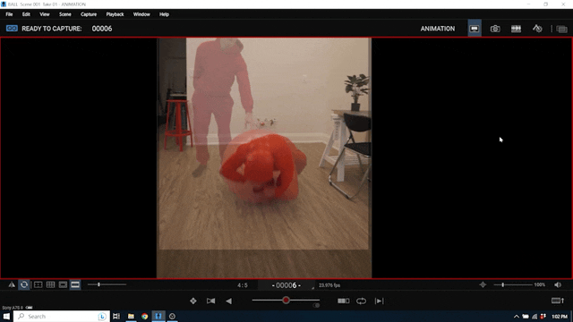Click the drawing center crosshair icon

point(483,284)
